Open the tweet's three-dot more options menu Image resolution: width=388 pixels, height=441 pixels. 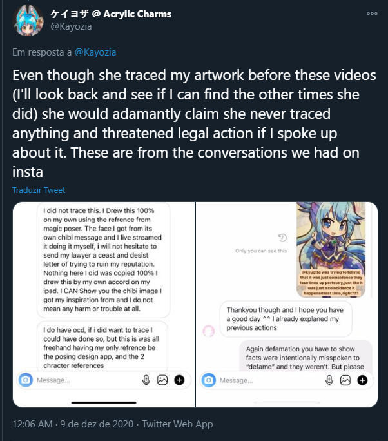point(372,14)
